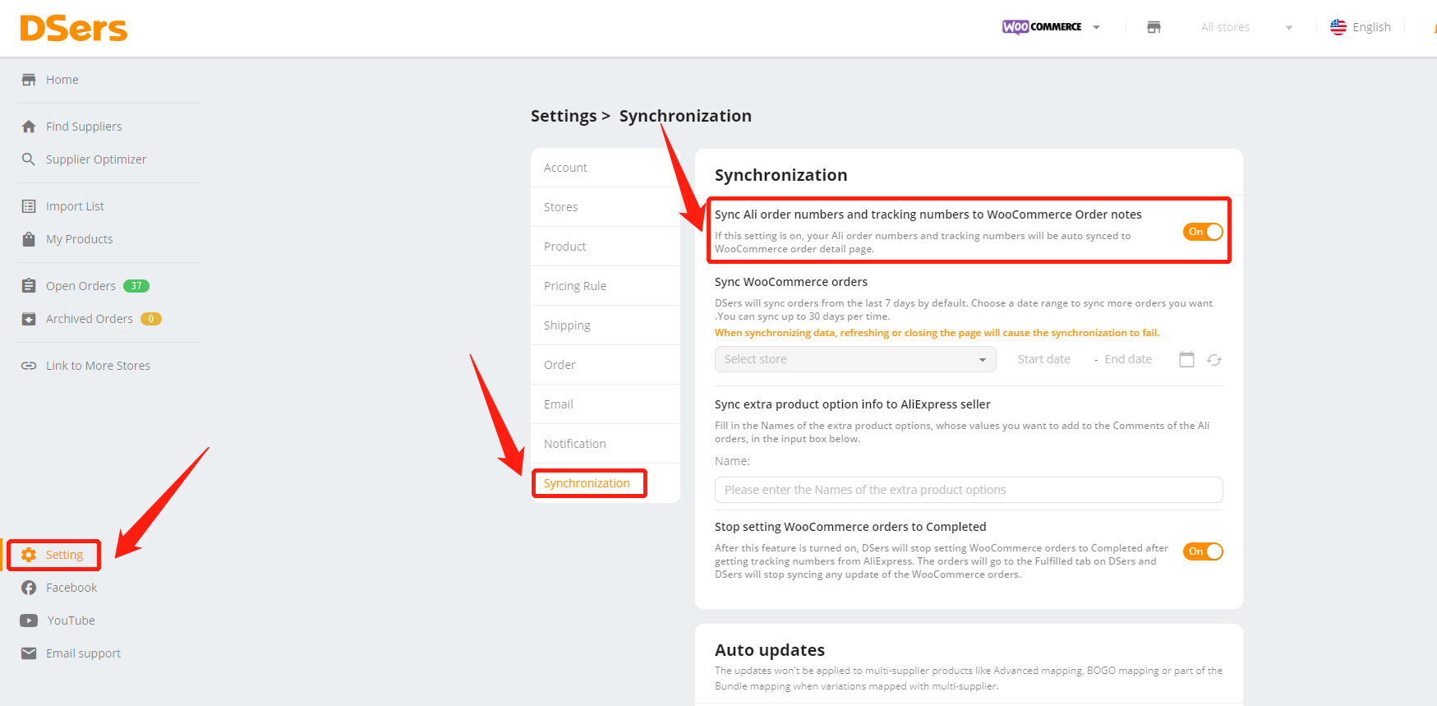Click the Start date field

point(1043,359)
